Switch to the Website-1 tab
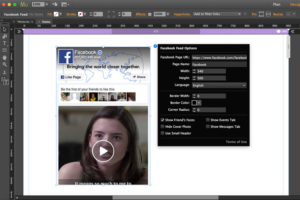This screenshot has width=300, height=200. tap(25, 22)
